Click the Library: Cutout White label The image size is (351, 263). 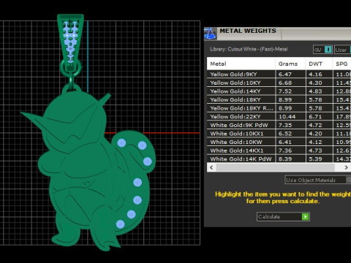[x=249, y=49]
